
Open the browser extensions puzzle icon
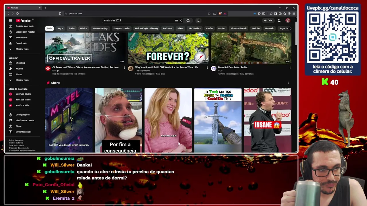259,13
